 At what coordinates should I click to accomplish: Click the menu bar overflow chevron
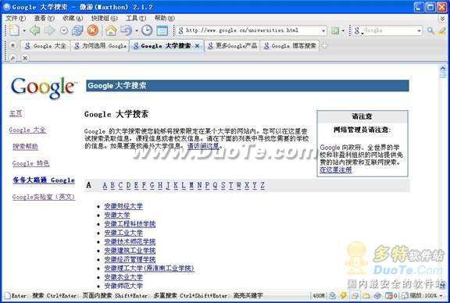pyautogui.click(x=442, y=18)
